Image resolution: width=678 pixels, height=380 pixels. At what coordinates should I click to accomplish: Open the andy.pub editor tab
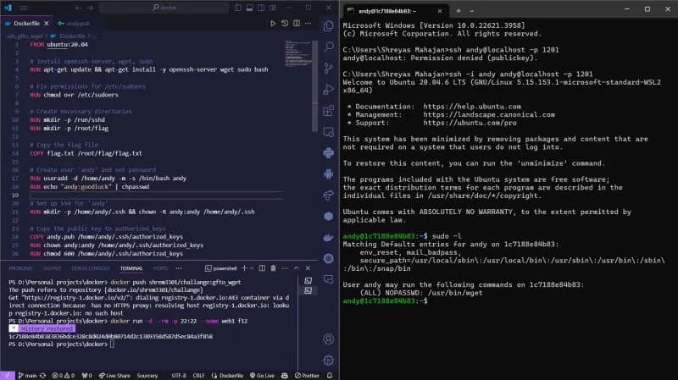75,24
